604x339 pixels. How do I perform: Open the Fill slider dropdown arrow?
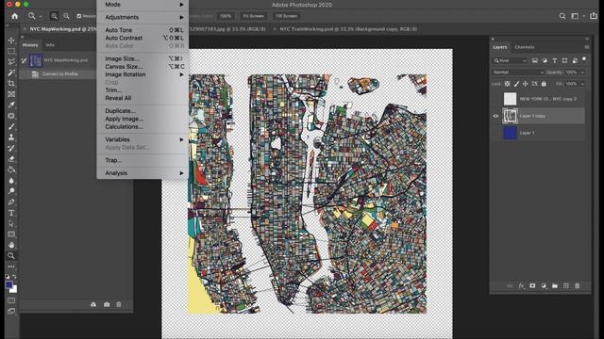(582, 84)
